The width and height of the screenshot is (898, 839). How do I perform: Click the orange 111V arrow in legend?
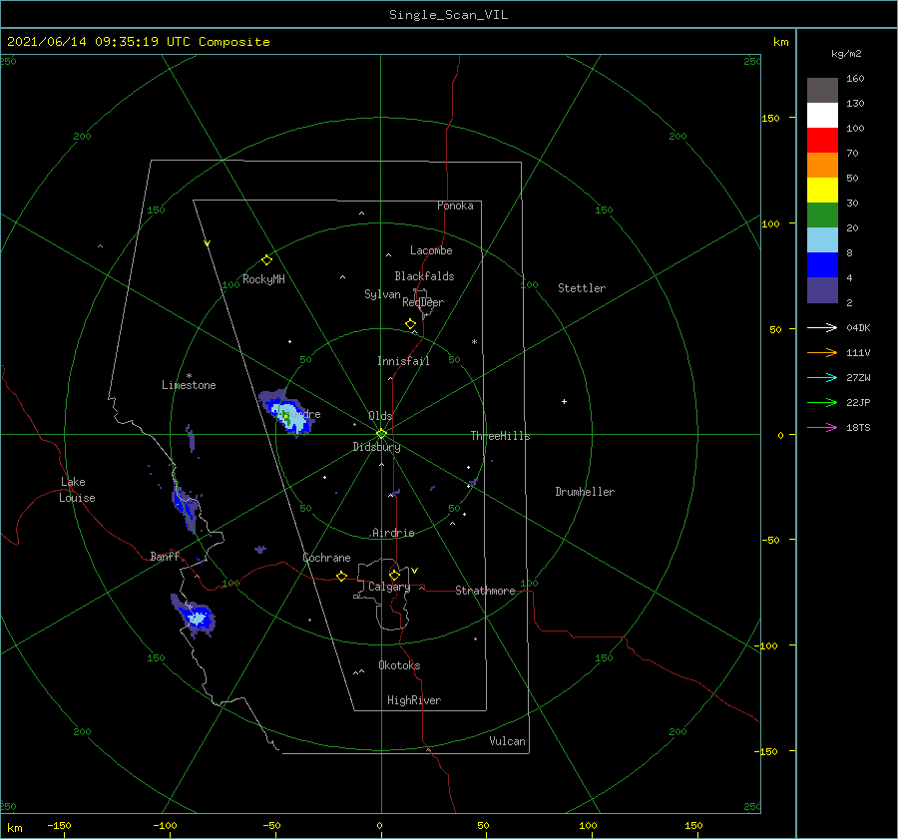click(x=822, y=353)
